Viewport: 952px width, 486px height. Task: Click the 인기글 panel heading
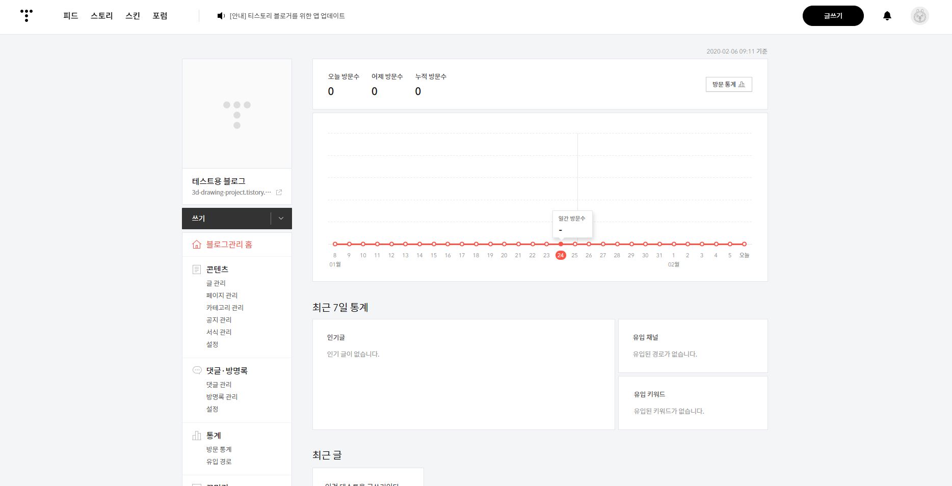point(336,338)
